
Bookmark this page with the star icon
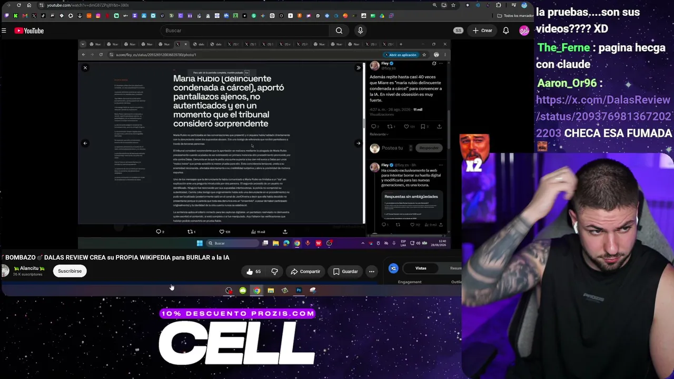(453, 5)
